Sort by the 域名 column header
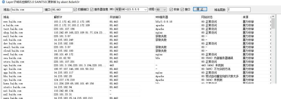 click(27, 17)
